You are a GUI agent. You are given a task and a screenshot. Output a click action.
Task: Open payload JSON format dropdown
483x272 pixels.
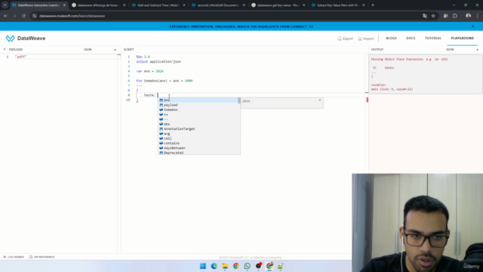click(100, 49)
